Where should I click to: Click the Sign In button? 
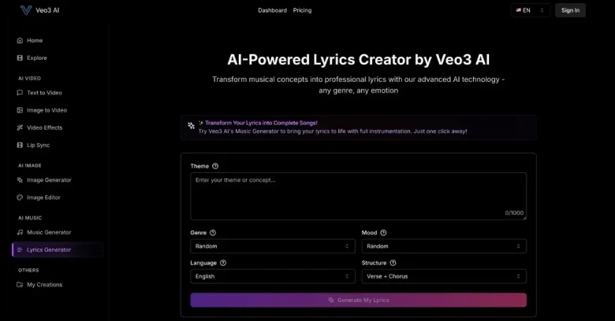tap(570, 10)
